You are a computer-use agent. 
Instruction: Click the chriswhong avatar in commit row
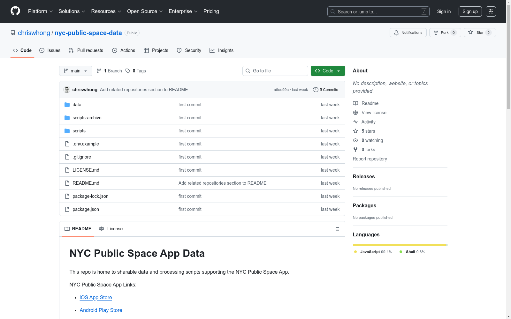coord(67,90)
